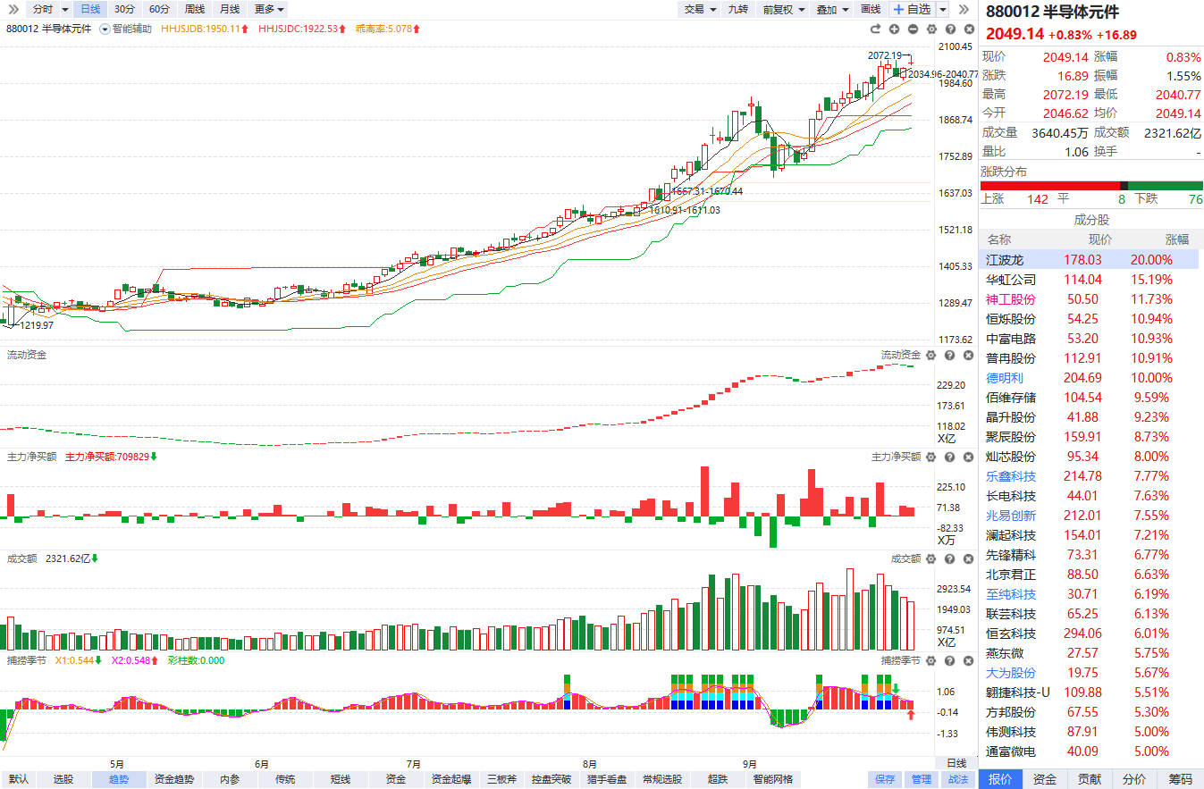Open help icon for 主力净买额 panel
Image resolution: width=1204 pixels, height=789 pixels.
pos(949,457)
